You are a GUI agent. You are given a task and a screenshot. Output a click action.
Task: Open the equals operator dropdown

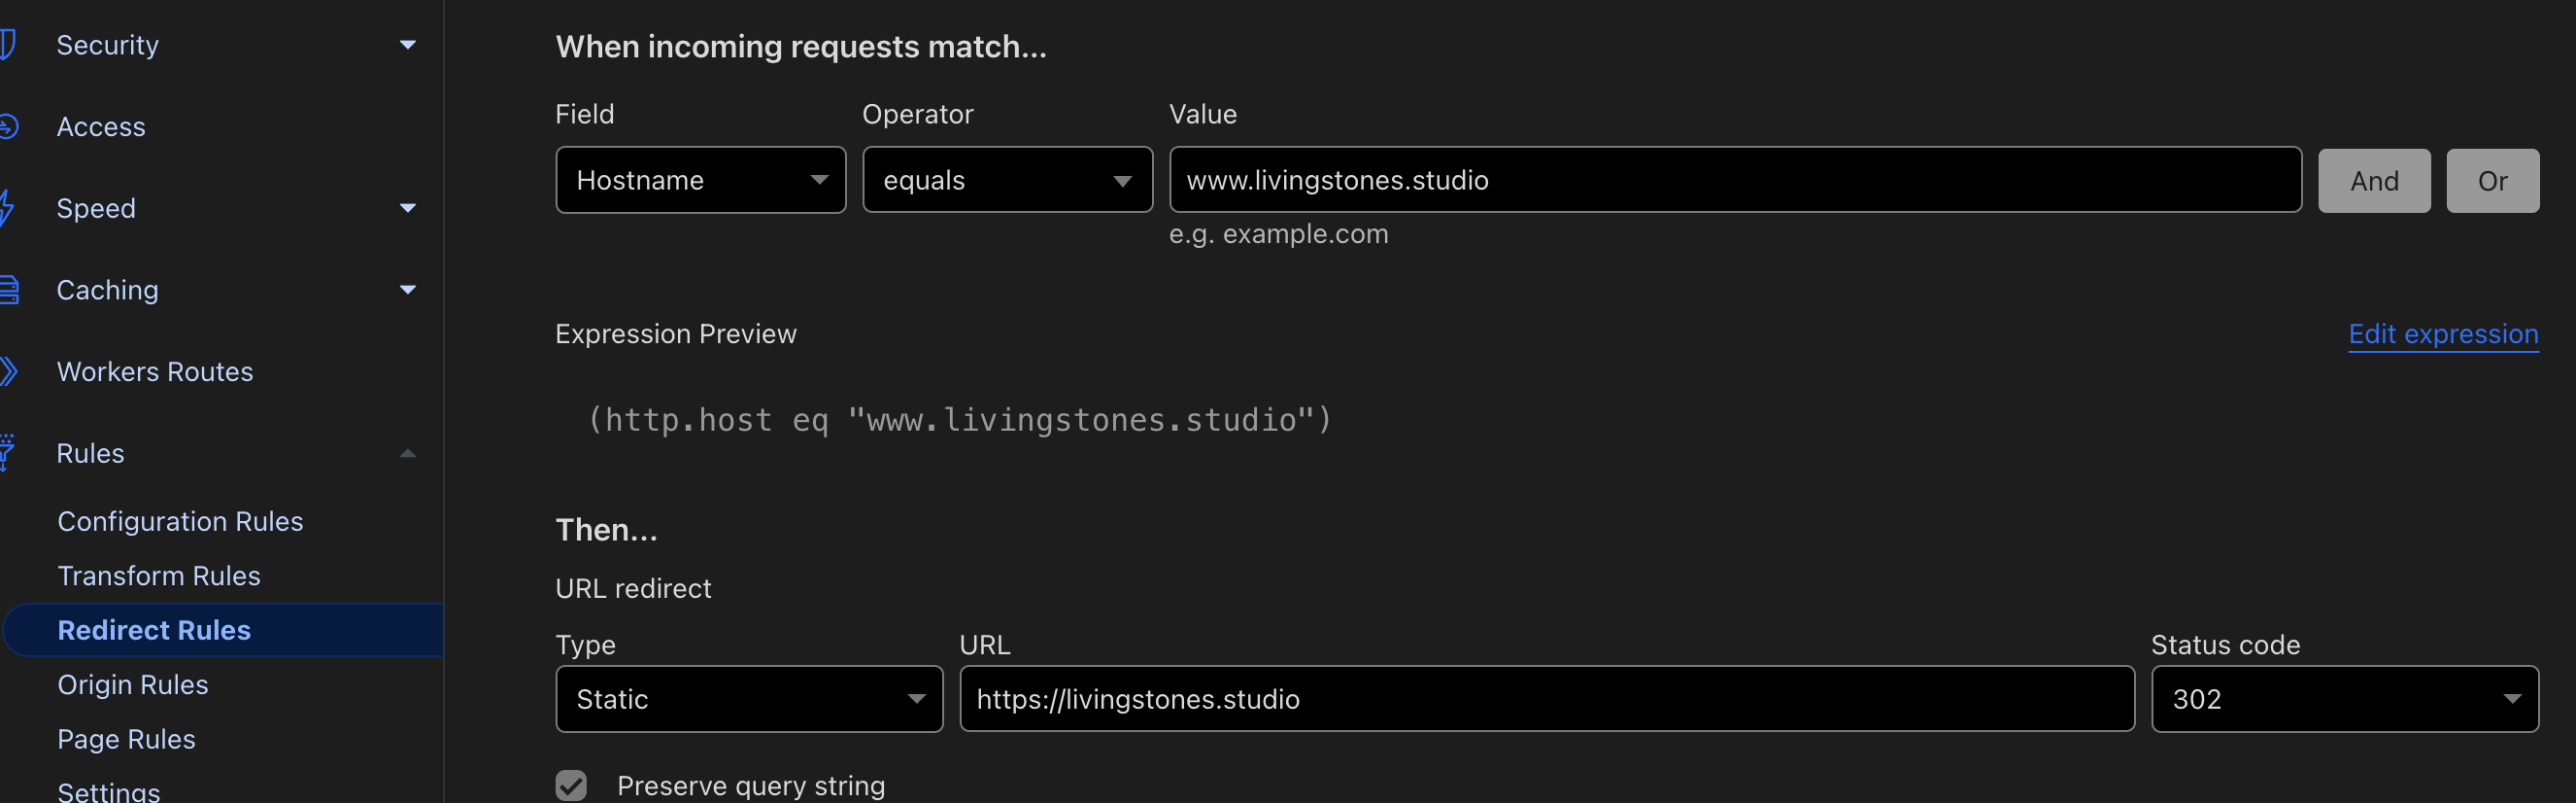(x=1007, y=180)
